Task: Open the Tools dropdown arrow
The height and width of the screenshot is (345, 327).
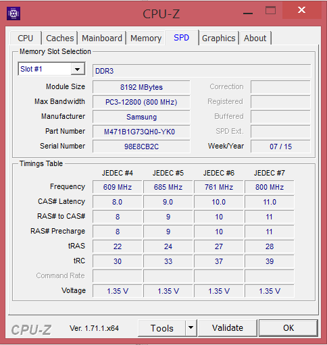Action: tap(191, 327)
